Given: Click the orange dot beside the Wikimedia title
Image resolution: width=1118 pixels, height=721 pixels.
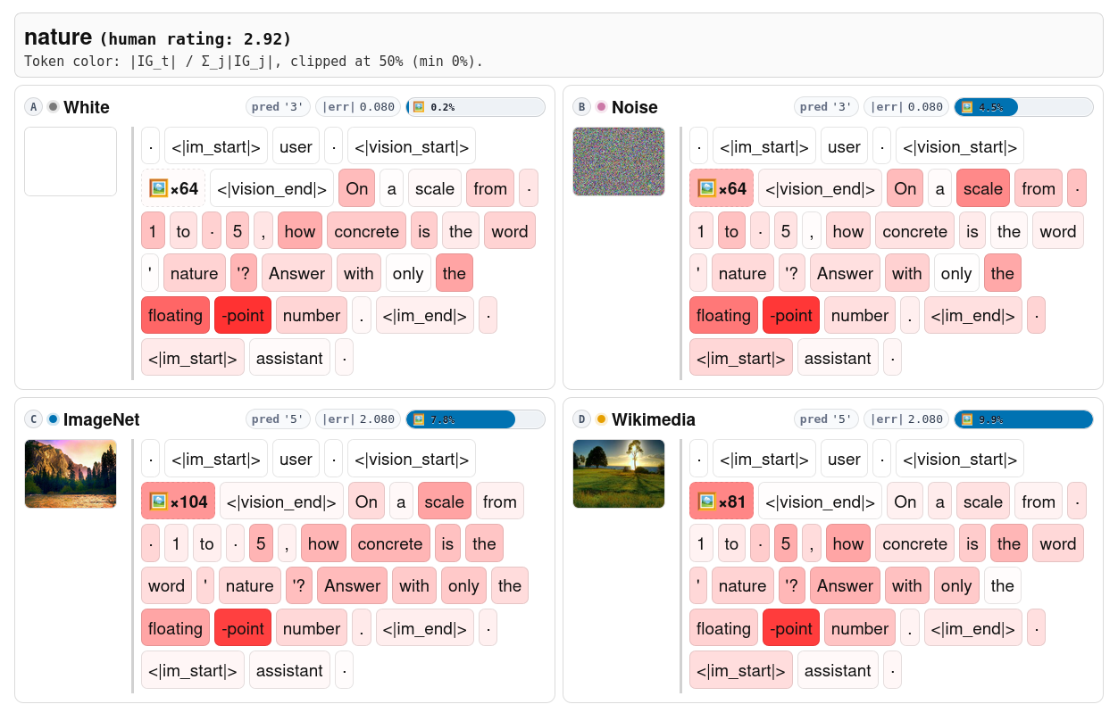Looking at the screenshot, I should (602, 419).
